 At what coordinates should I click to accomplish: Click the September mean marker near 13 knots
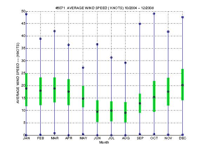140,103
